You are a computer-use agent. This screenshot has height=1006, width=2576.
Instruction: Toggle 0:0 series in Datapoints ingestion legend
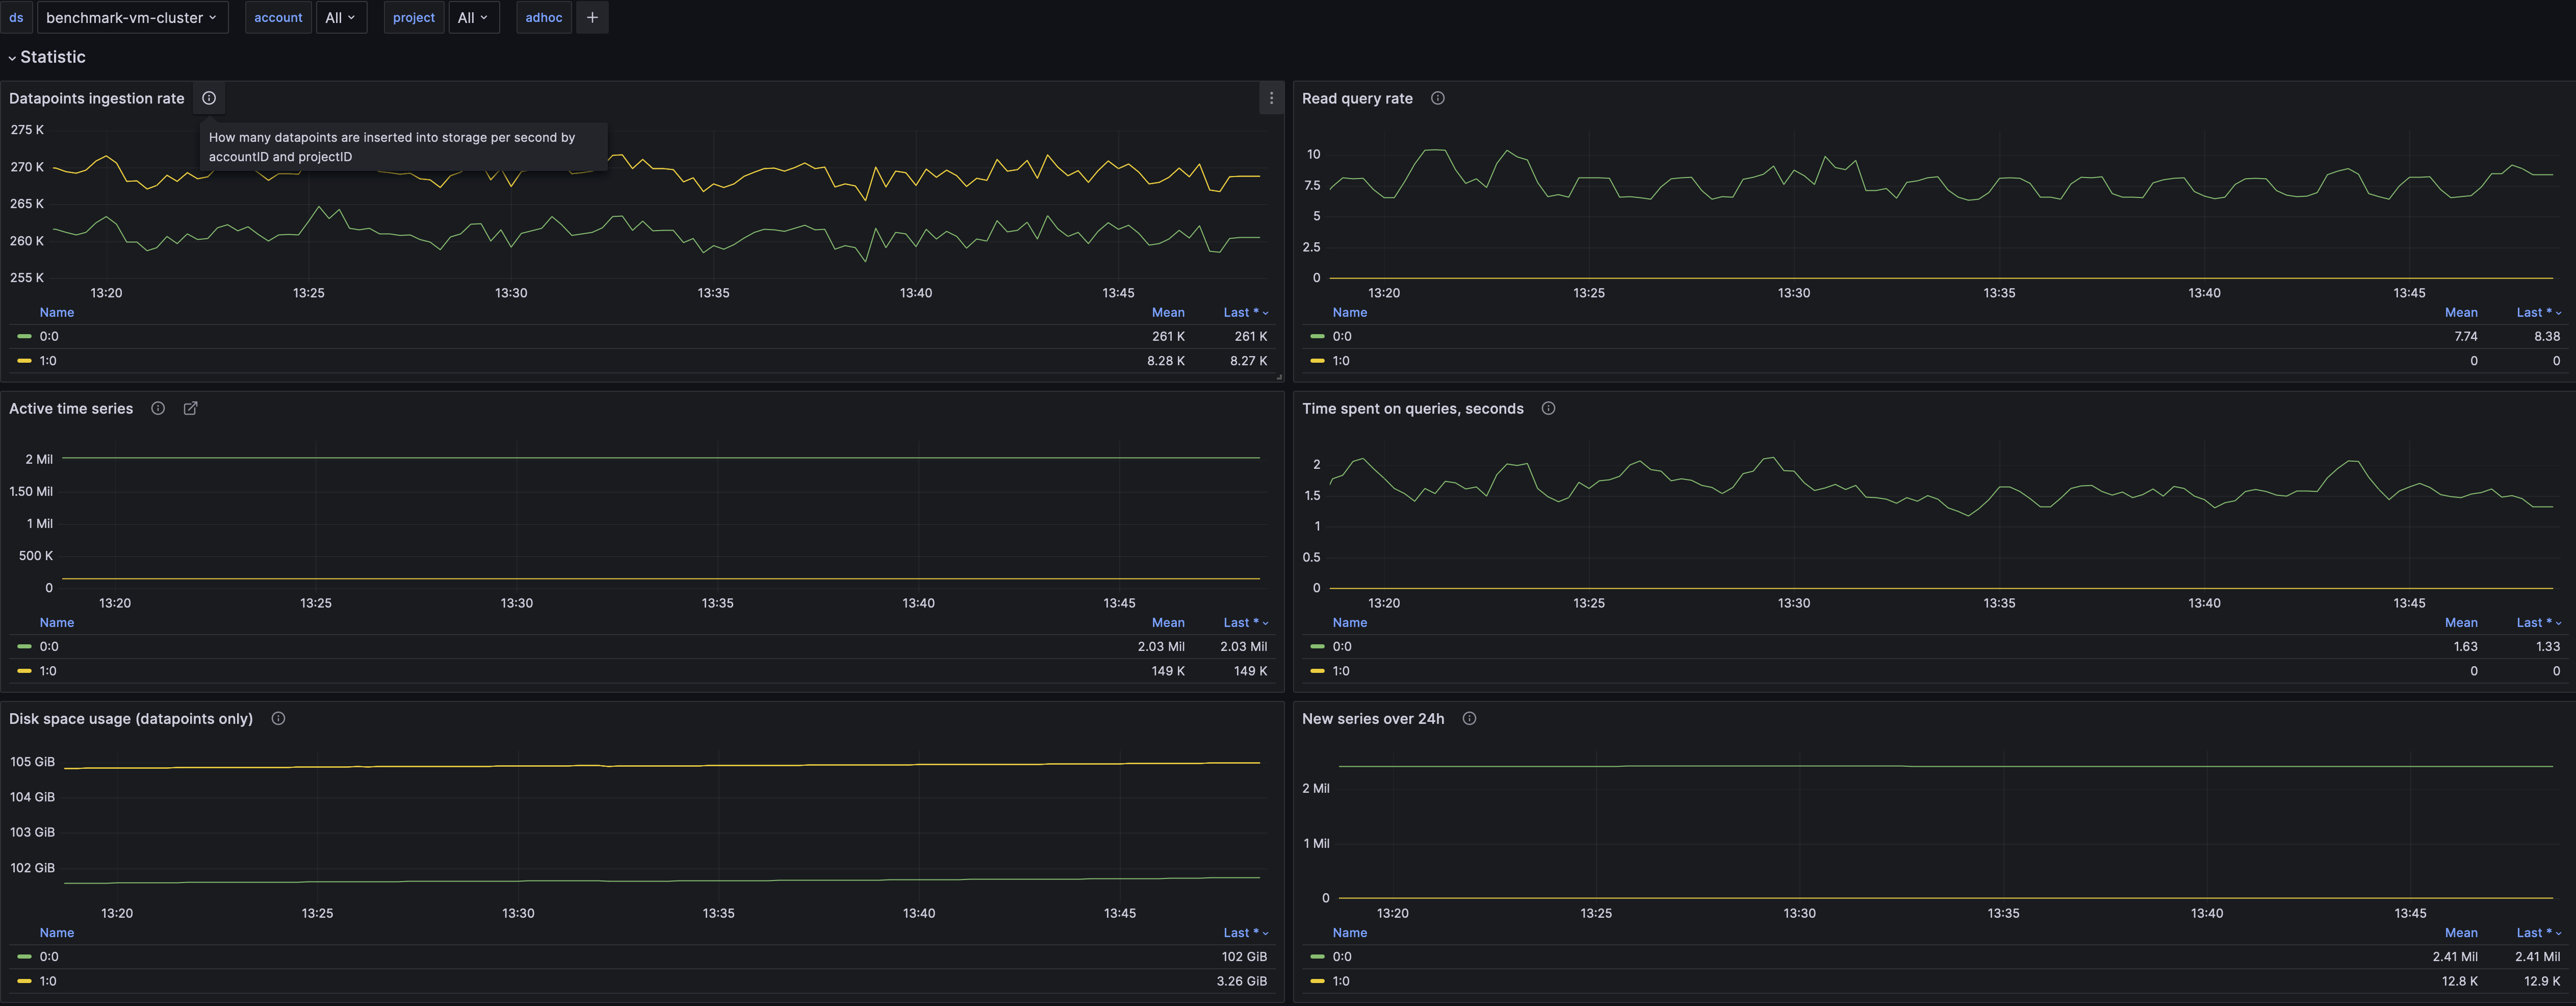point(49,336)
